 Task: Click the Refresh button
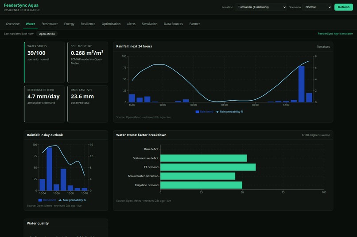(x=344, y=7)
